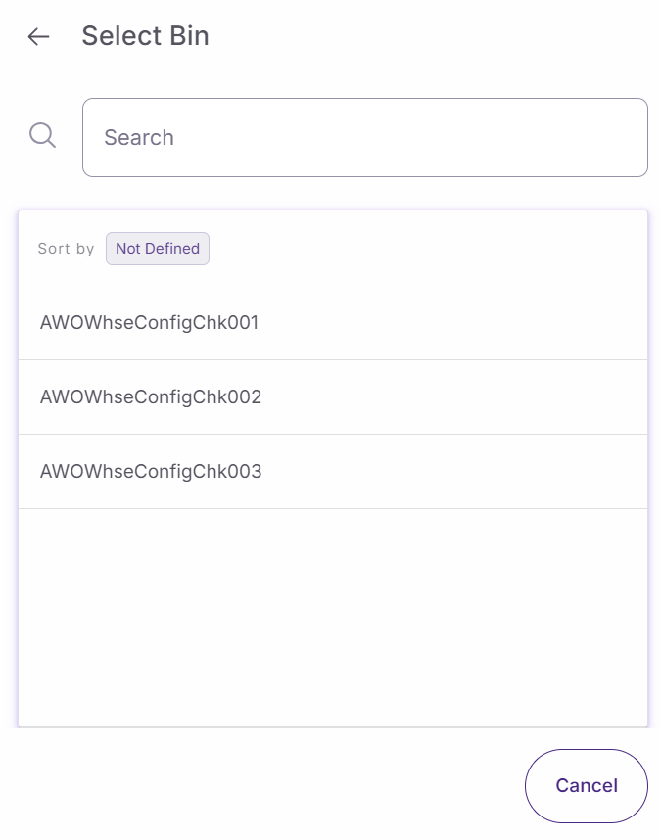The width and height of the screenshot is (661, 839).
Task: Choose the last bin ending in 003
Action: coord(151,472)
